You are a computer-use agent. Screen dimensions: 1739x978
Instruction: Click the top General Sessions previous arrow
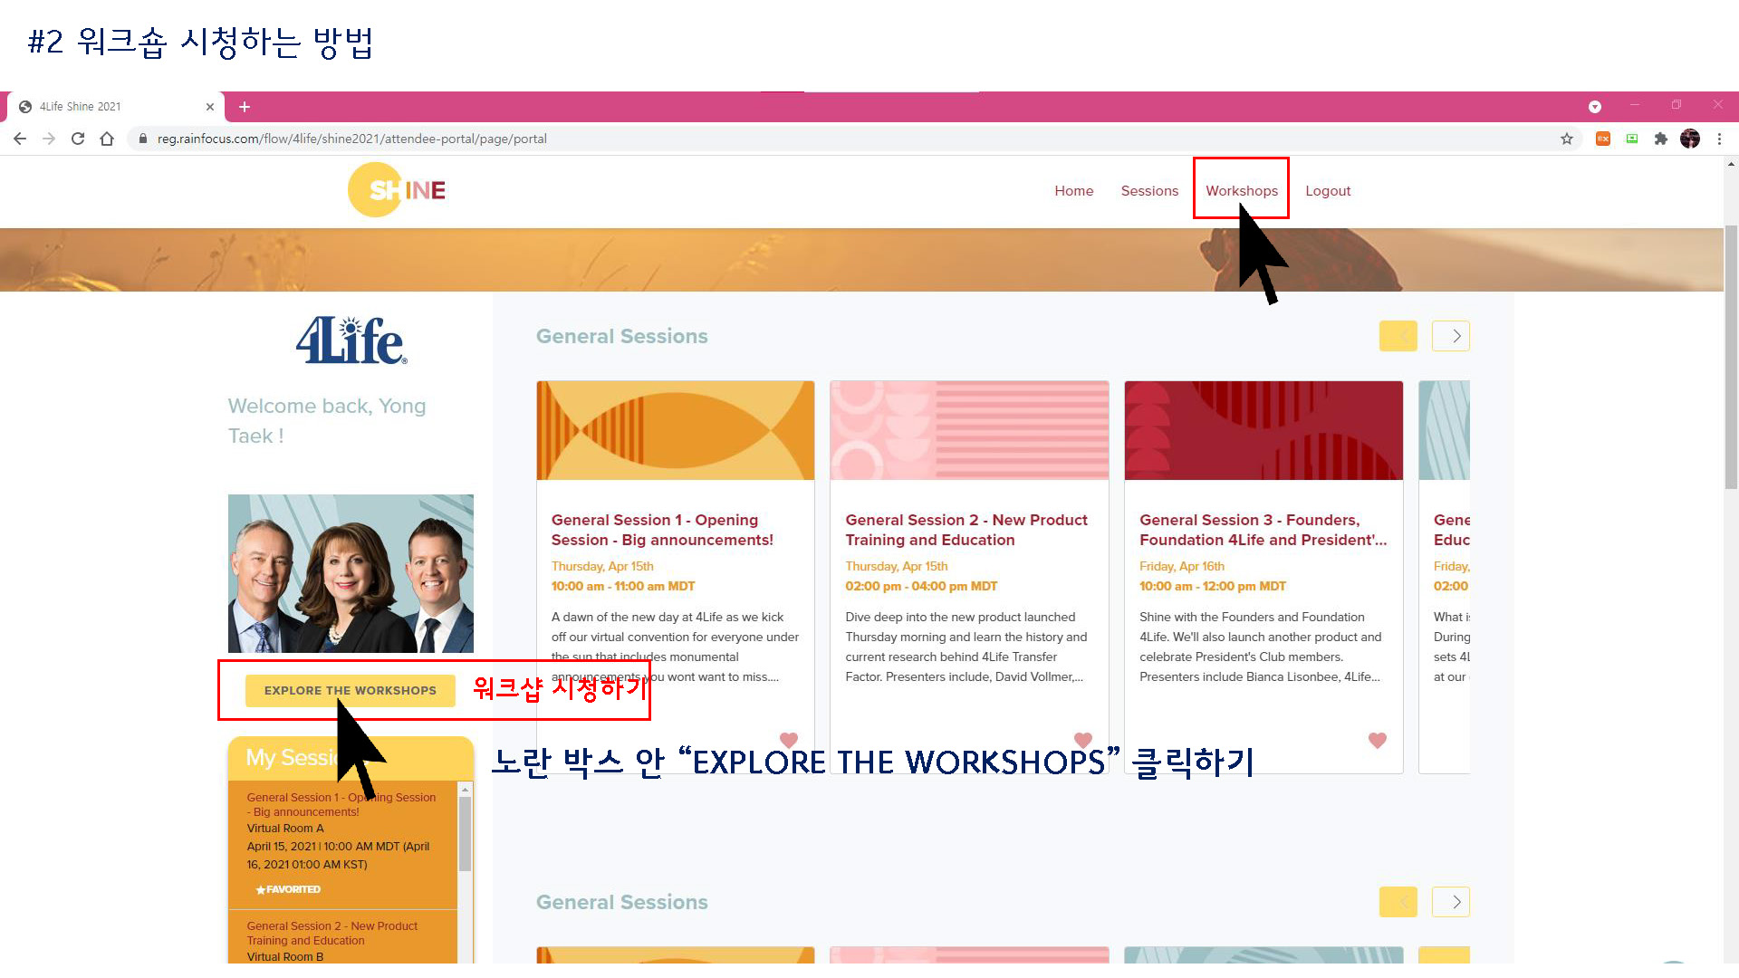click(1398, 336)
